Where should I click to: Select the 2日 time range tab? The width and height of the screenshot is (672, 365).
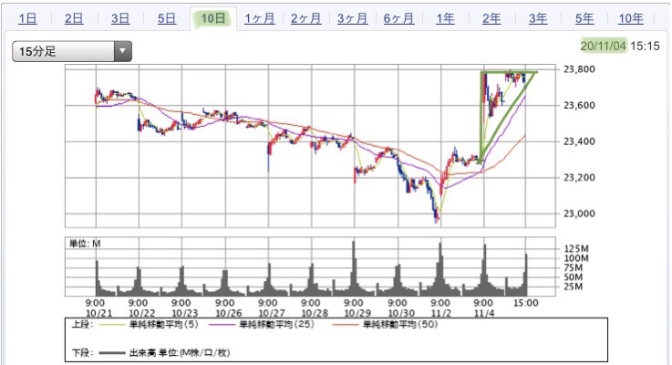click(x=74, y=18)
